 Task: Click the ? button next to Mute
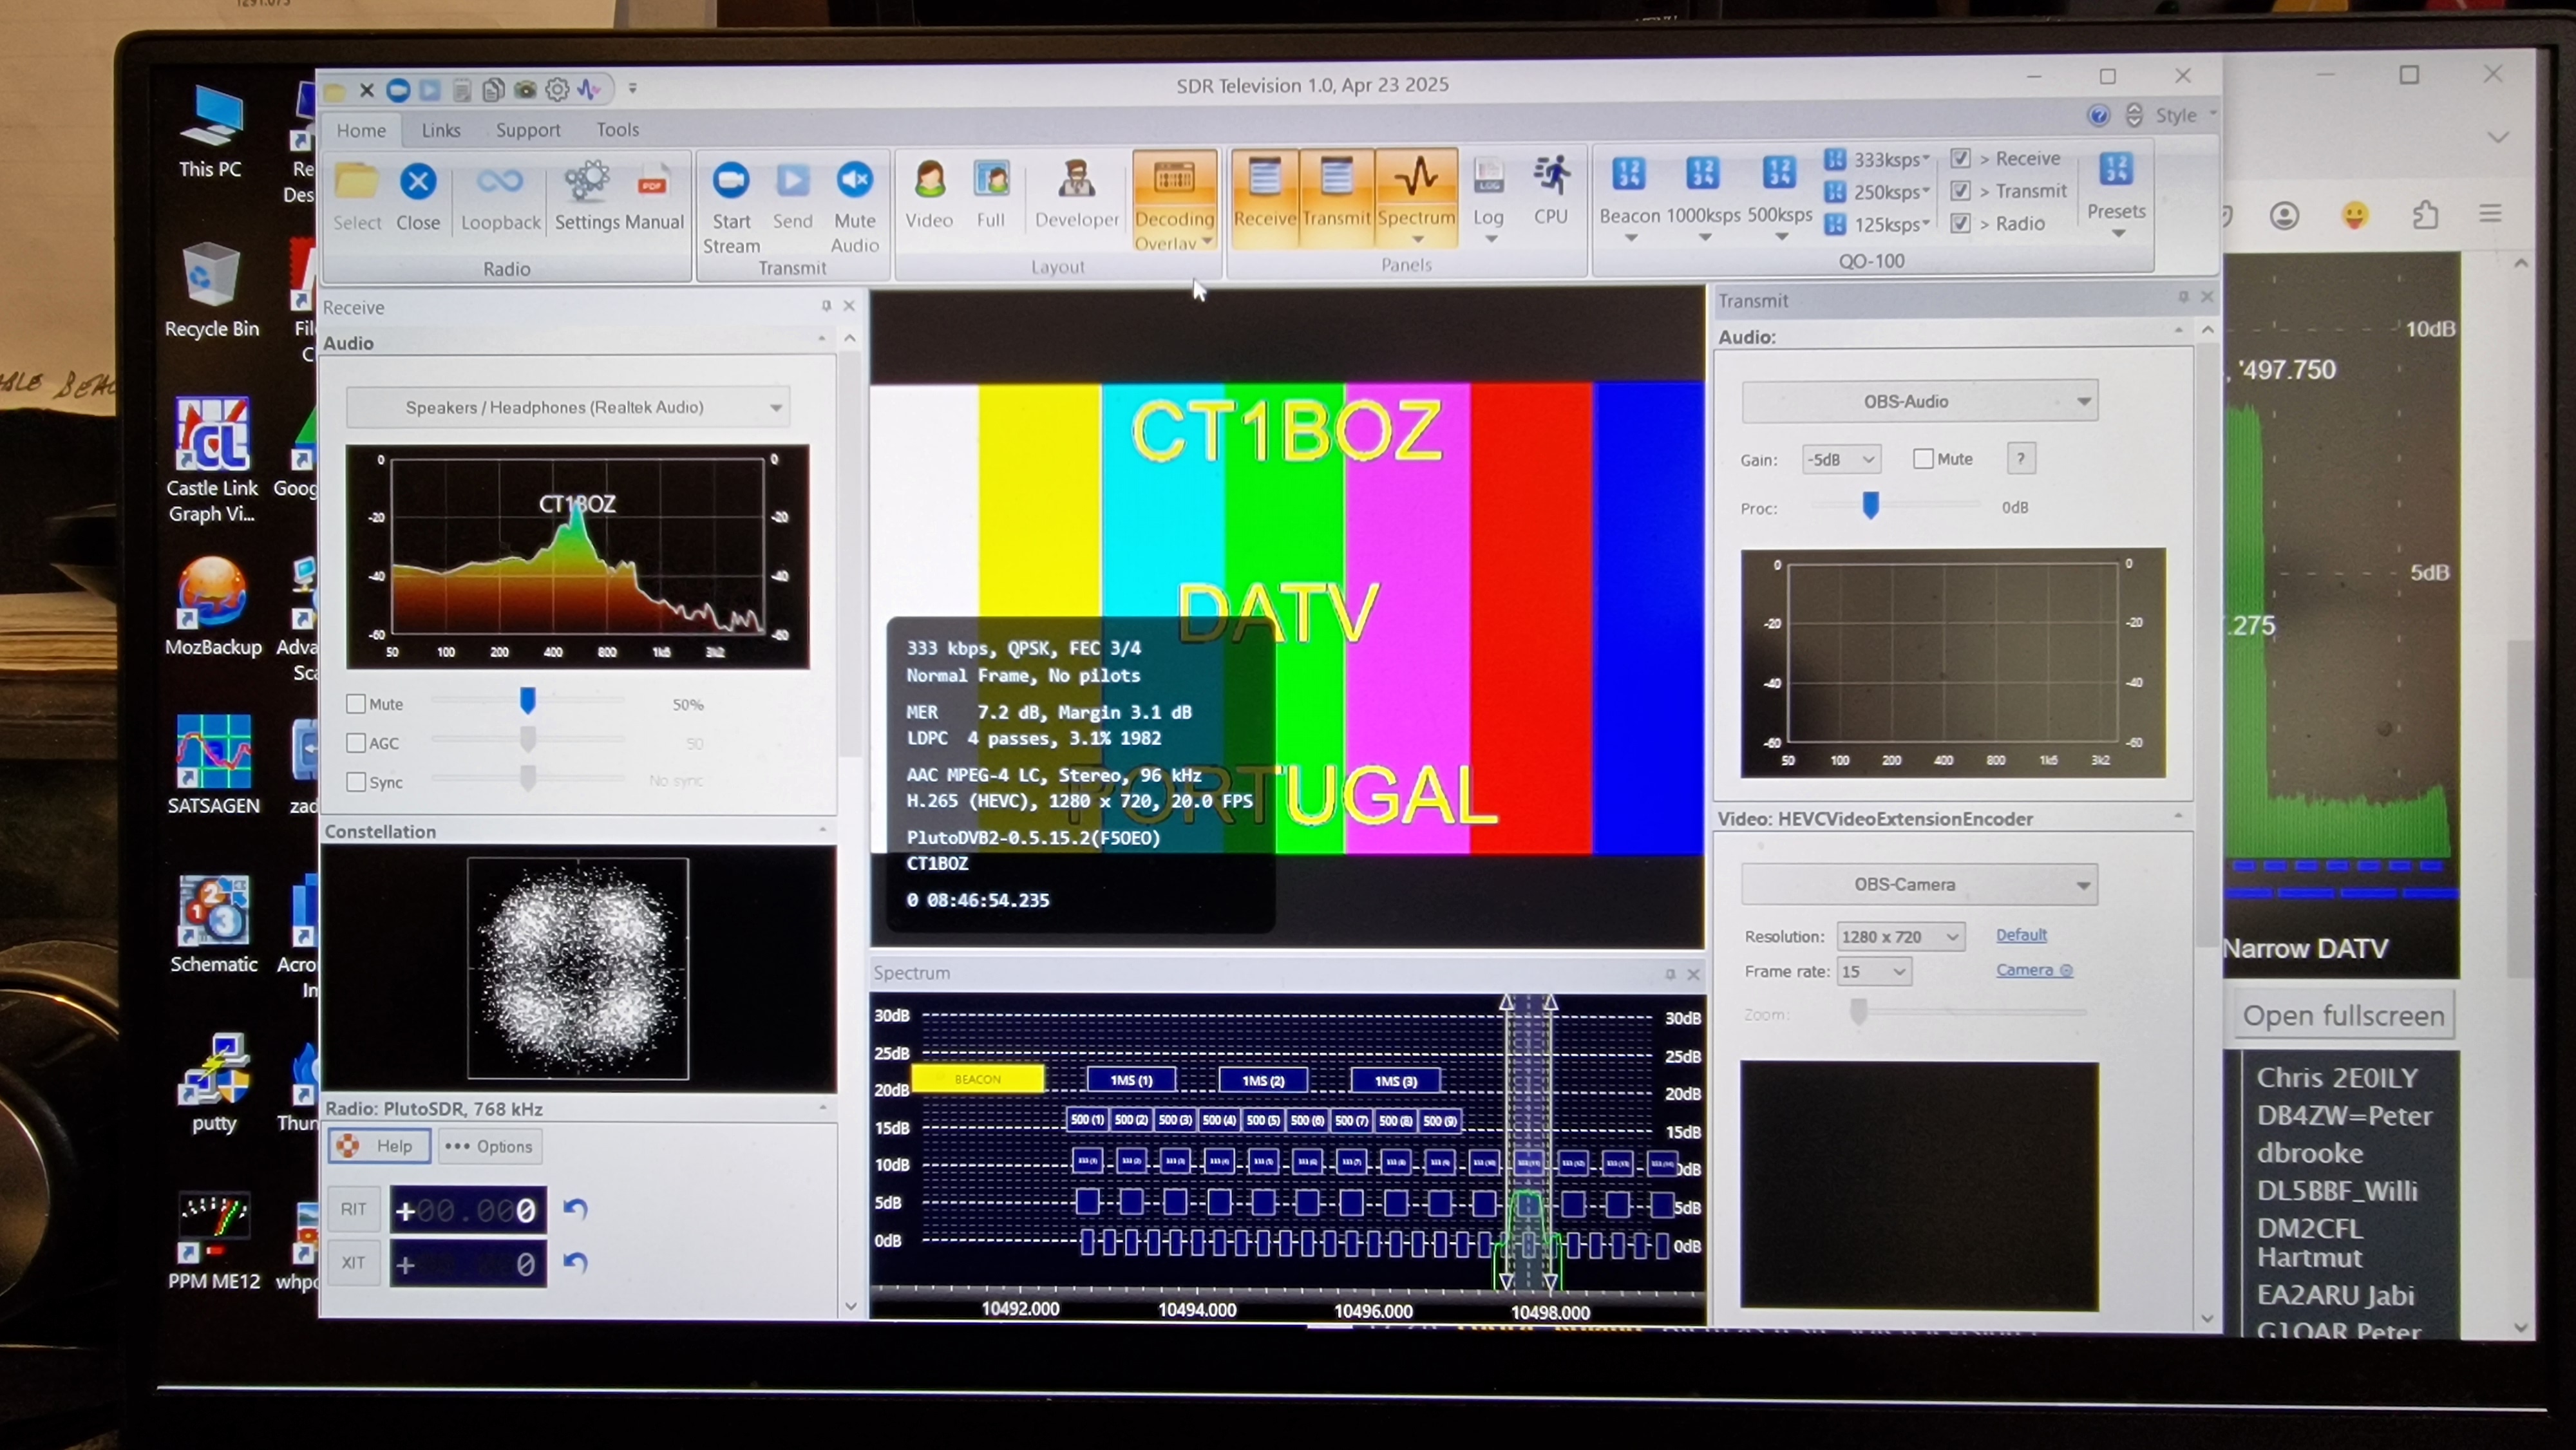click(x=2020, y=458)
